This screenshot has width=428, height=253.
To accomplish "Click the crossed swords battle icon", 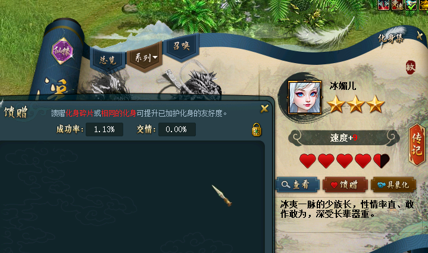I will pos(383,5).
